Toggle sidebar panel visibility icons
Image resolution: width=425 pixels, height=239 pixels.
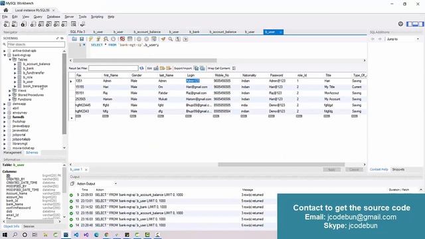414,24
